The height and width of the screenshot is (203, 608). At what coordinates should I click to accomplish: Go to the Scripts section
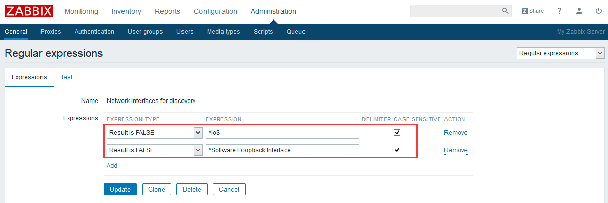(264, 32)
